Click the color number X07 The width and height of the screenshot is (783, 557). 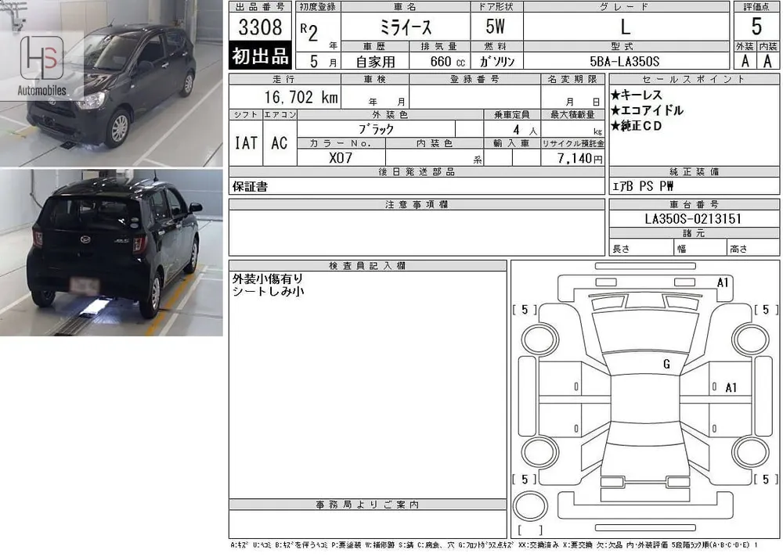pos(341,158)
